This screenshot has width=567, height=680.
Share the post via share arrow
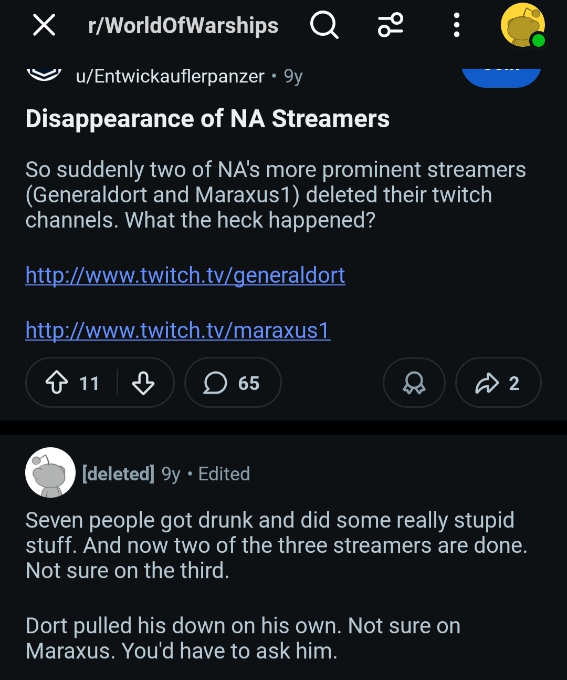click(x=498, y=383)
